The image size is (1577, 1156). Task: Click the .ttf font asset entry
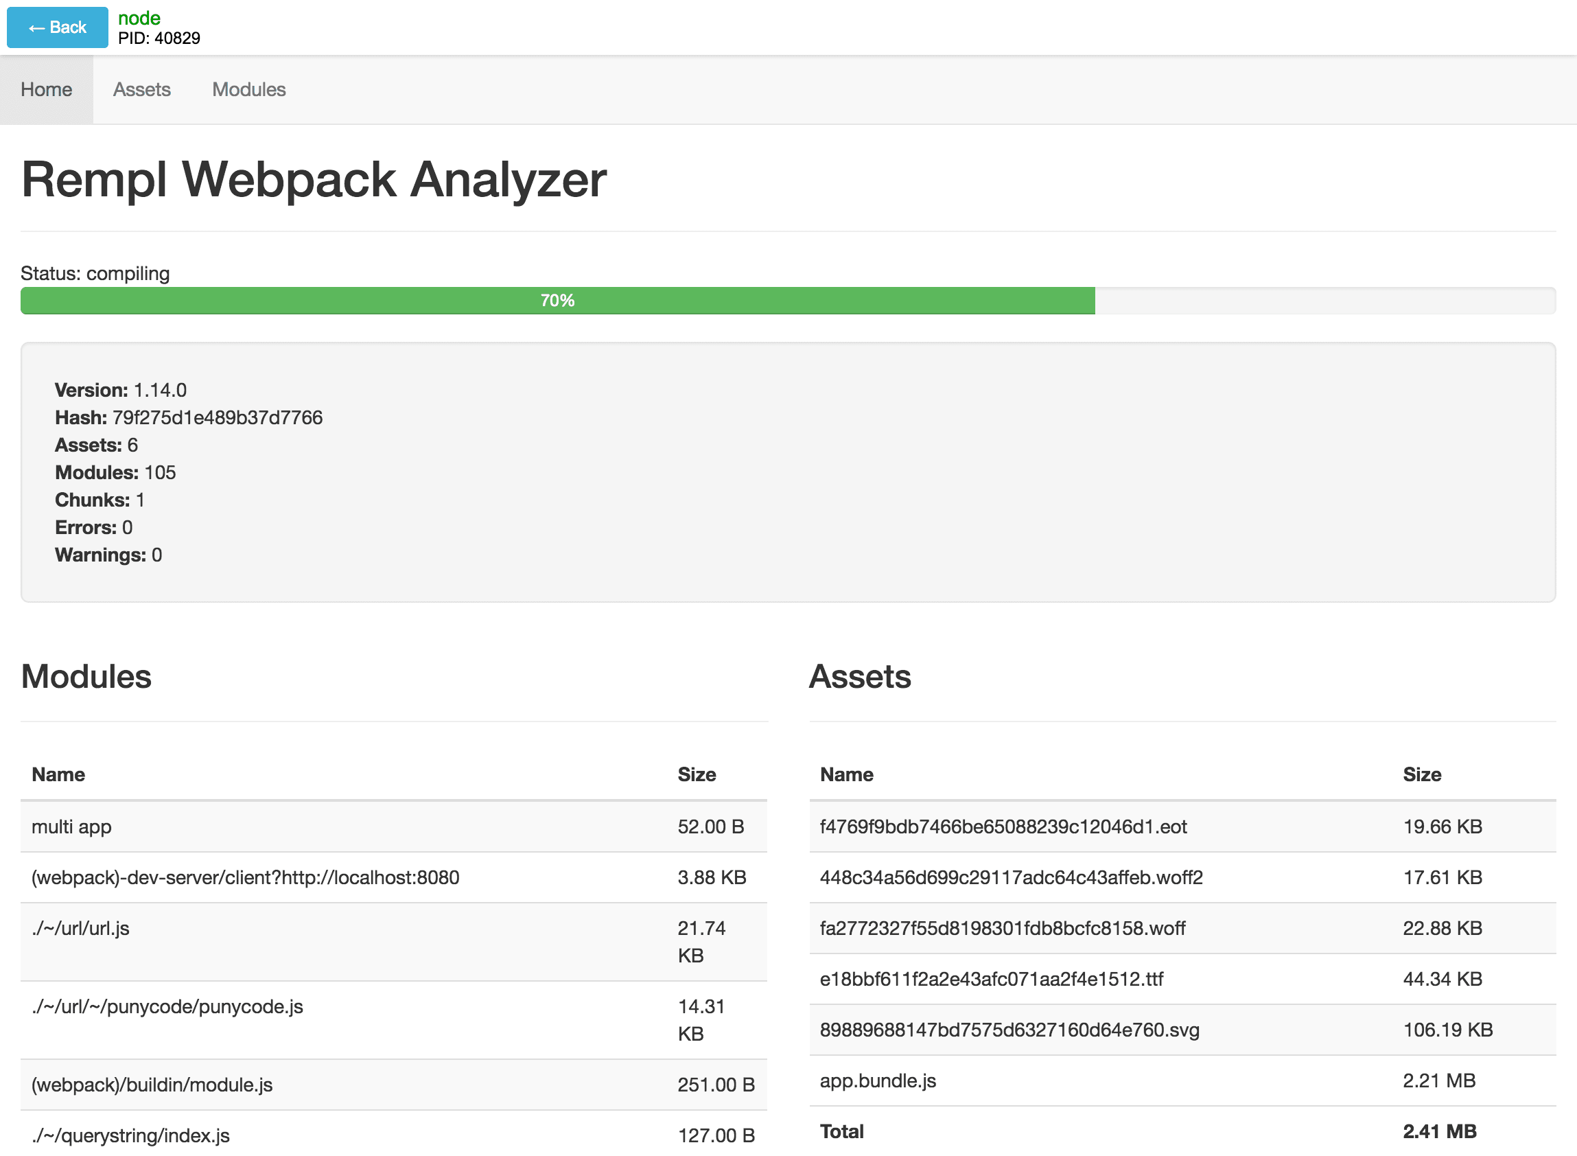992,979
